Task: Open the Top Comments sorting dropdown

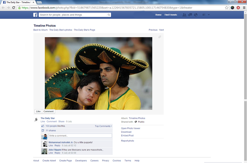Action: pyautogui.click(x=103, y=126)
